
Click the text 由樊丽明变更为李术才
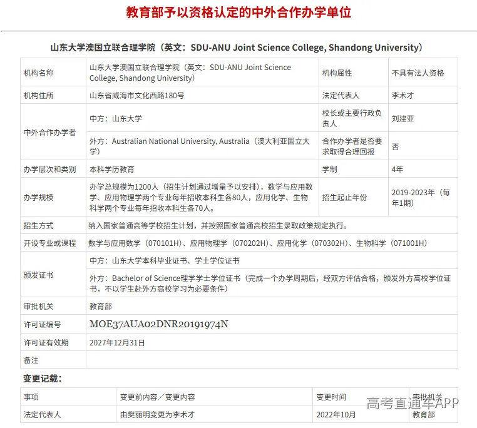(157, 415)
